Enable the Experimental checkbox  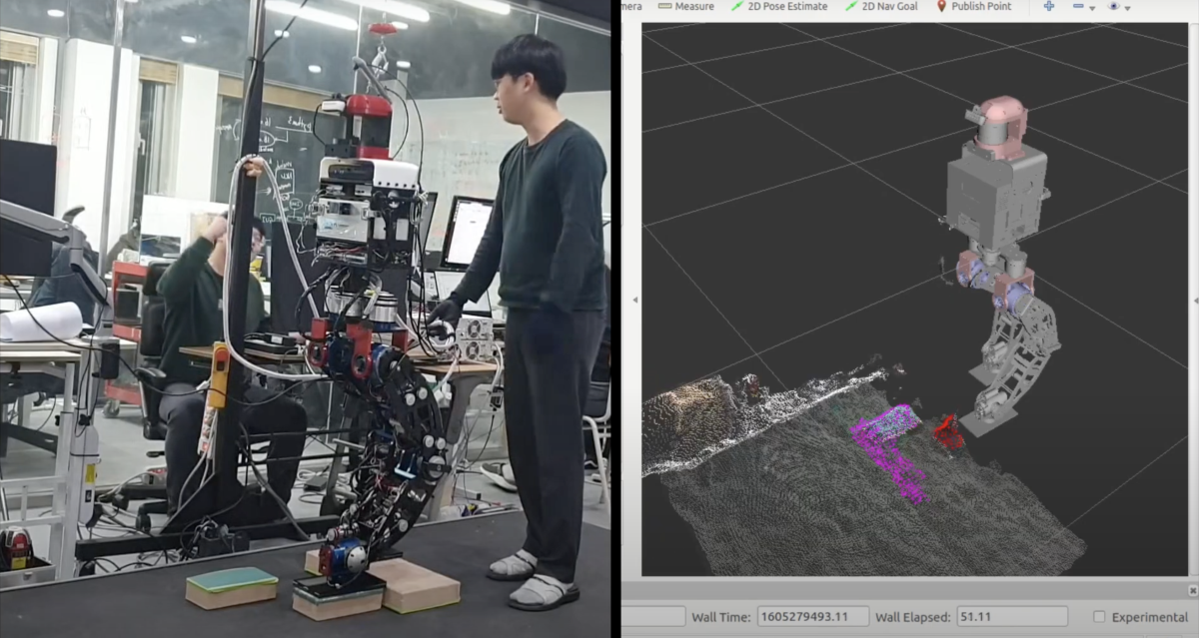click(x=1099, y=617)
